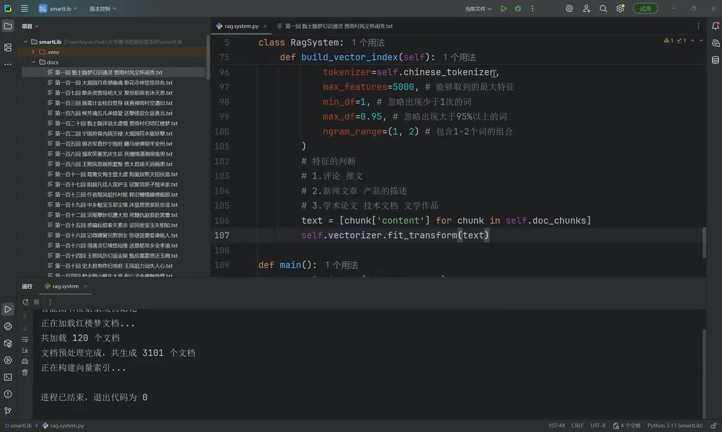The width and height of the screenshot is (722, 432).
Task: Open Python Console tool window
Action: 8,326
